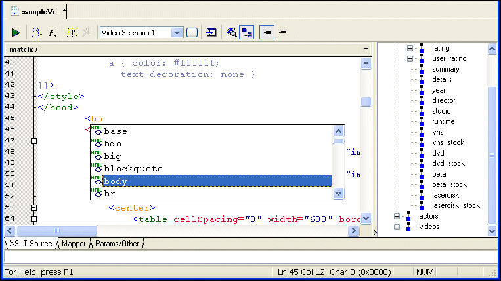
Task: Click the green Run transformation arrow
Action: tap(16, 32)
